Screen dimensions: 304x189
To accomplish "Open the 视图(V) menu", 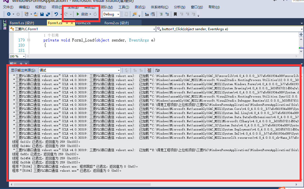I will coord(40,7).
